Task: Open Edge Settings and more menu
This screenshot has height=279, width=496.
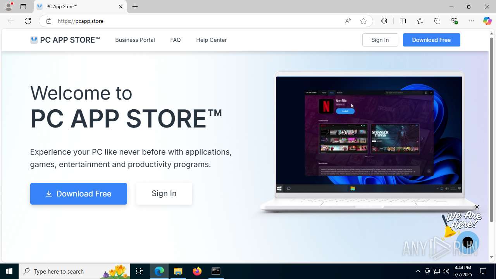Action: tap(471, 21)
